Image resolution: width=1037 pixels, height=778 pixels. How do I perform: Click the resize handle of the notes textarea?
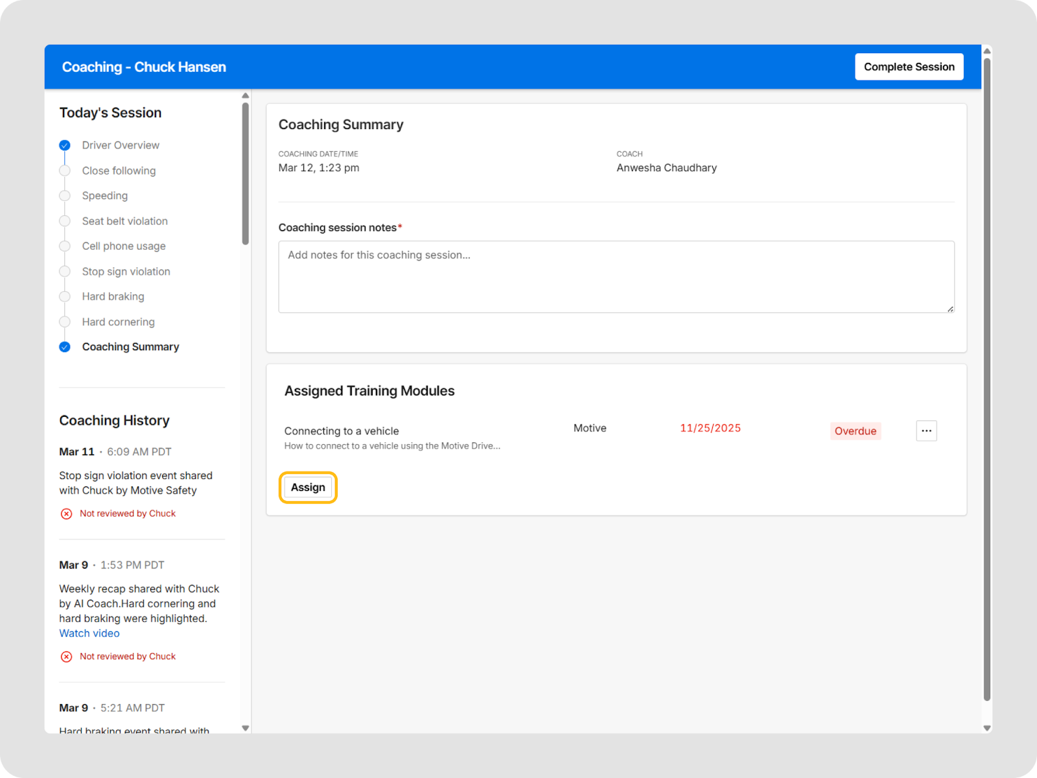click(950, 309)
